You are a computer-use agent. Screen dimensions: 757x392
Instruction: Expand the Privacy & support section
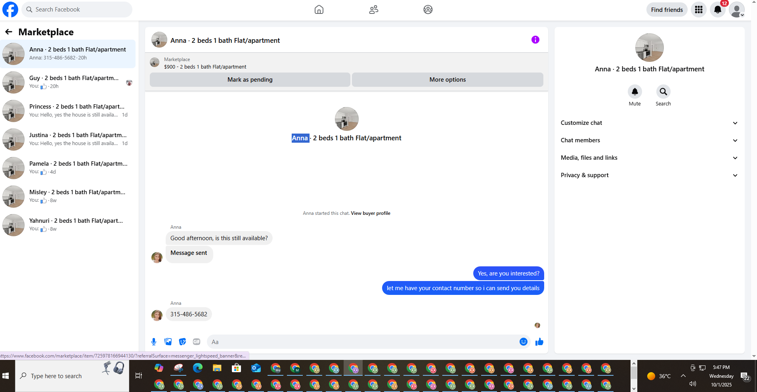click(650, 175)
